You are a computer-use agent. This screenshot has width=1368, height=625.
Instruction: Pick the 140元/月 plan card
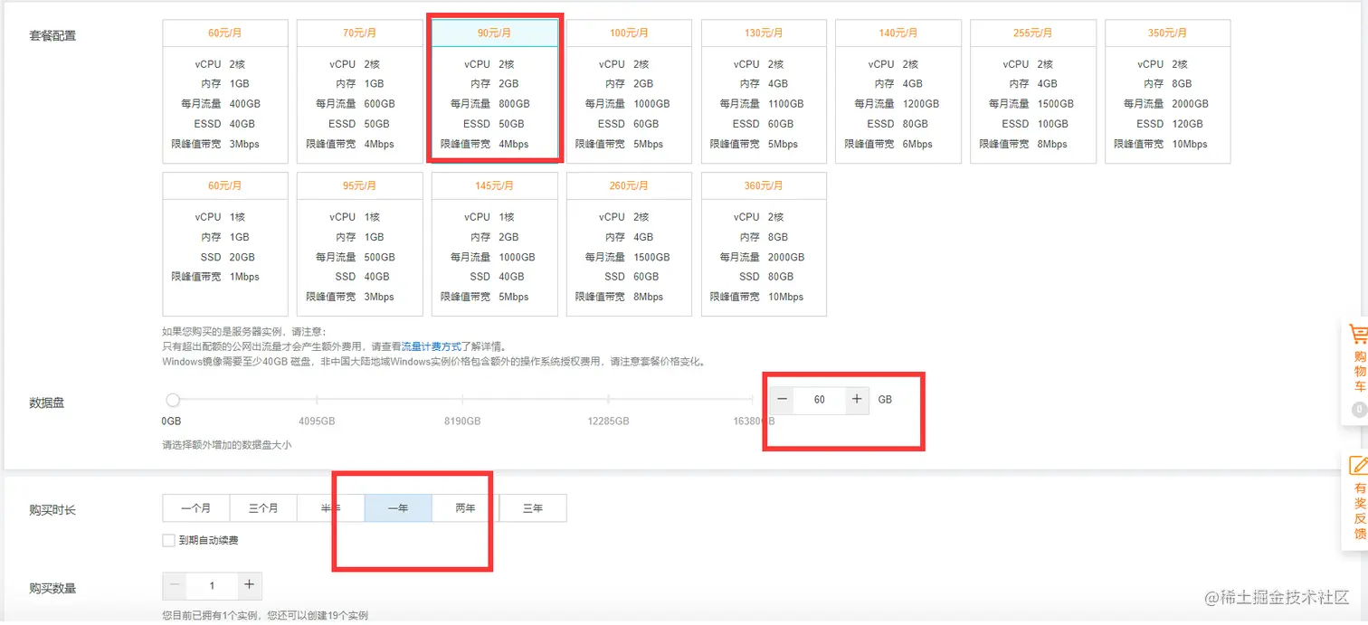pos(898,91)
